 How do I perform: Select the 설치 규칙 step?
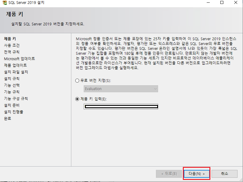click(x=12, y=79)
